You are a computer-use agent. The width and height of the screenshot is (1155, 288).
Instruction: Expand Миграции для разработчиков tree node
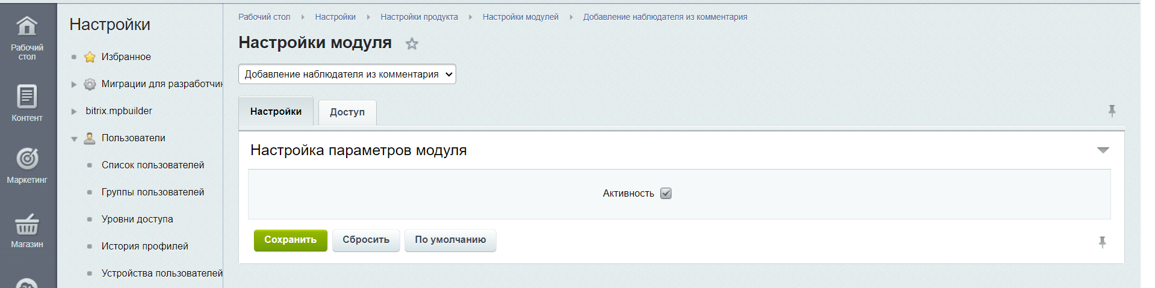(74, 84)
